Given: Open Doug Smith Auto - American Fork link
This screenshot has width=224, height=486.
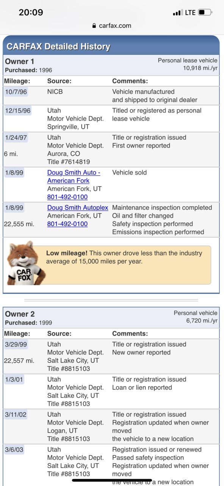Looking at the screenshot, I should point(74,176).
